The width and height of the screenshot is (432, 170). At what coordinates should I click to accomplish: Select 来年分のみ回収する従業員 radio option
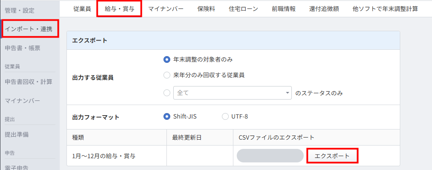[x=167, y=76]
